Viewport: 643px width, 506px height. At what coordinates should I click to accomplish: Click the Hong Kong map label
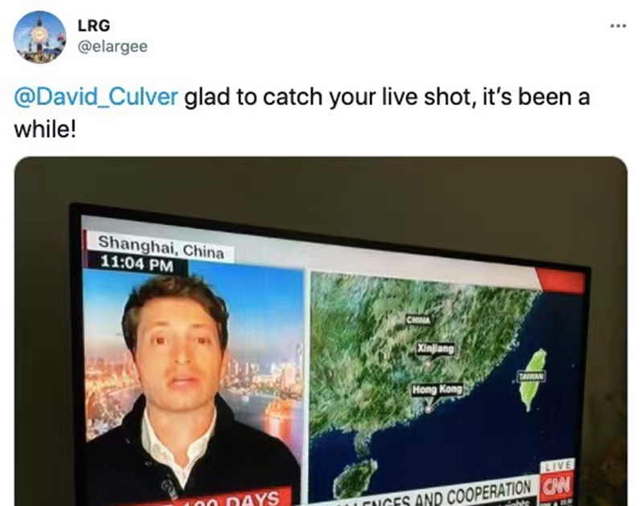[437, 390]
